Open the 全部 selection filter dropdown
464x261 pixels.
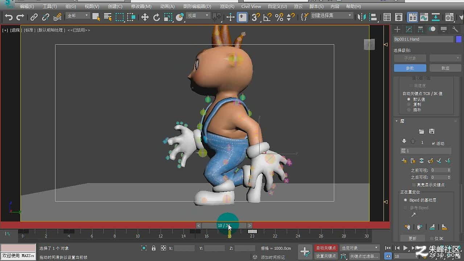point(78,16)
